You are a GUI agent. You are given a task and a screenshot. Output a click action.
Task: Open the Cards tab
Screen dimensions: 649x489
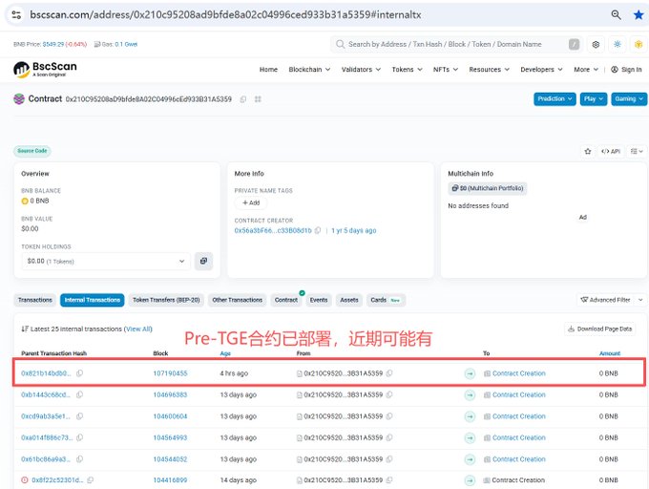coord(386,300)
